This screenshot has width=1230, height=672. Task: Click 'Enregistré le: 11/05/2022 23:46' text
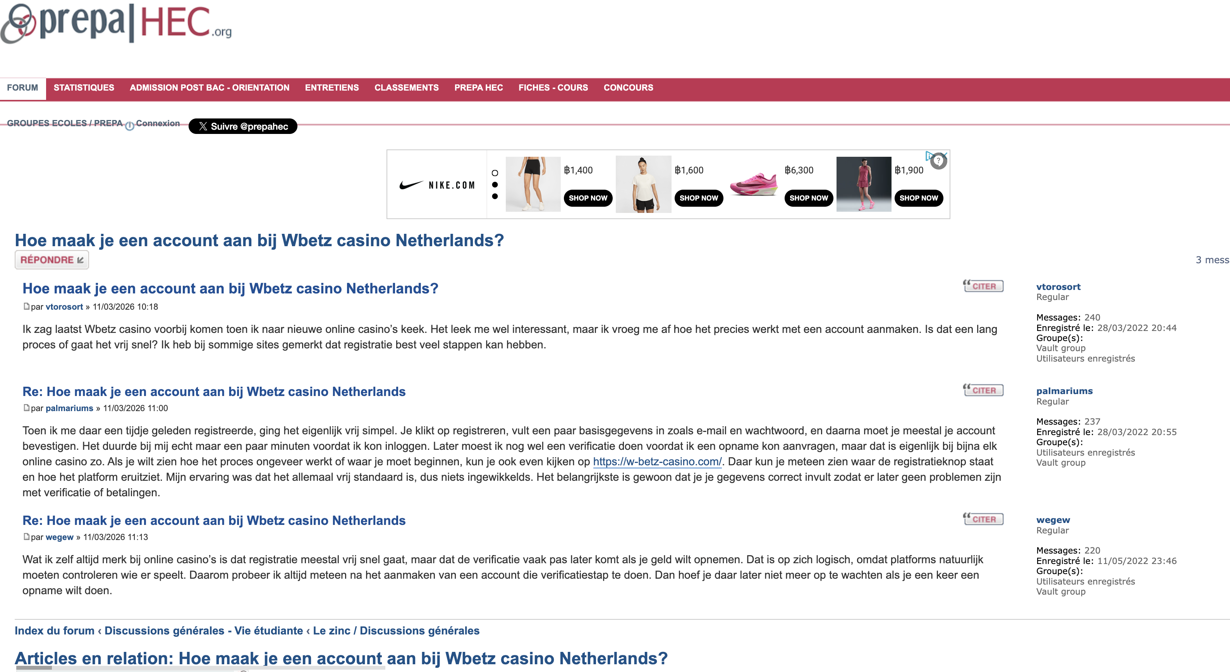[1106, 561]
